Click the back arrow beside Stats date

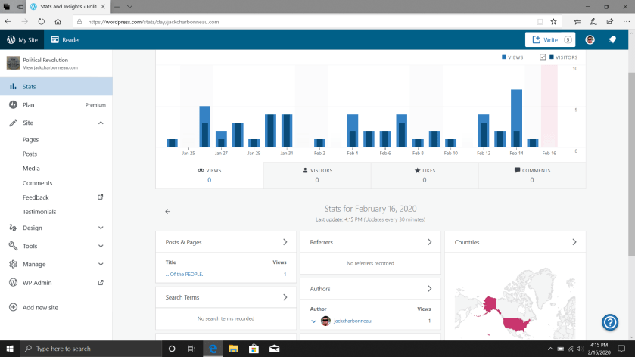click(167, 212)
